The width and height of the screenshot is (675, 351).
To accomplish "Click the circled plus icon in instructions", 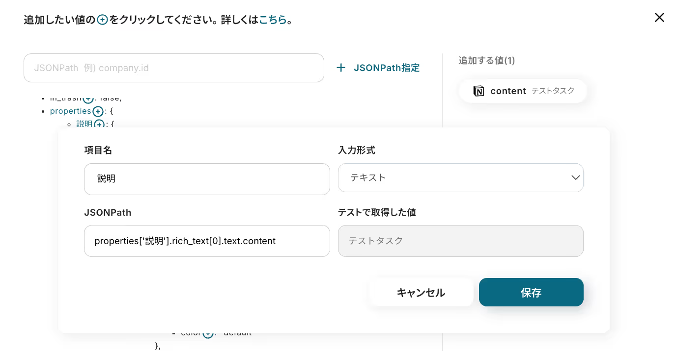I will [x=102, y=20].
